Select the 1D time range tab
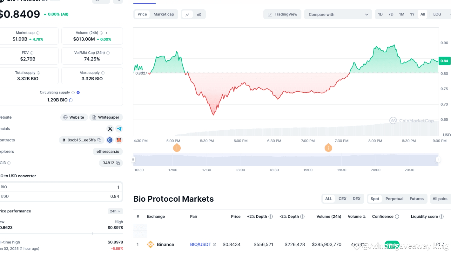Screen dimensions: 451x253 click(380, 14)
